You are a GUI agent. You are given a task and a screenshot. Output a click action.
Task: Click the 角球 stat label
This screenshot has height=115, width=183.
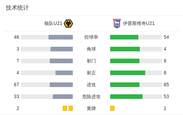point(91,49)
